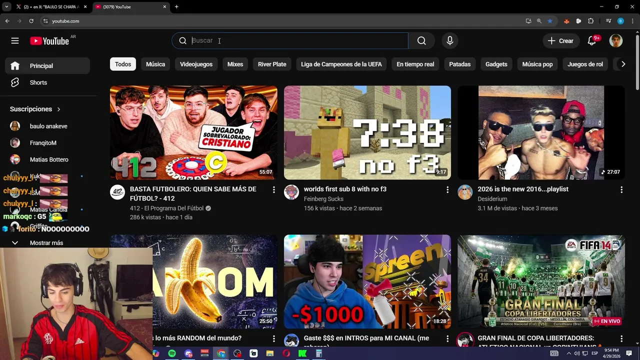640x360 pixels.
Task: Start voice search with the microphone
Action: [450, 41]
